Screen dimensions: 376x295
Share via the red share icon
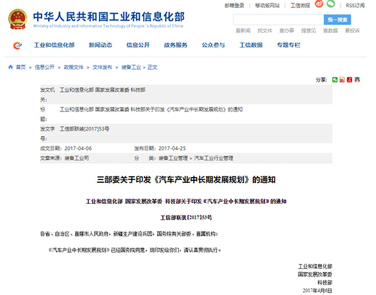350,80
